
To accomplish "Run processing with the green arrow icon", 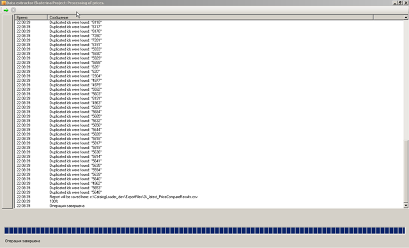I will coord(6,10).
